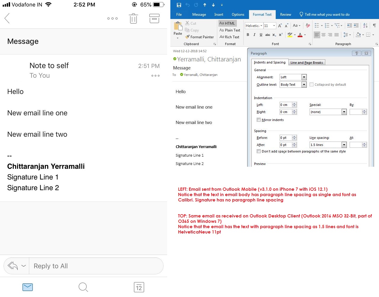Screen dimensions: 379x297
Task: Click the Sort icon in Paragraph group
Action: click(365, 26)
